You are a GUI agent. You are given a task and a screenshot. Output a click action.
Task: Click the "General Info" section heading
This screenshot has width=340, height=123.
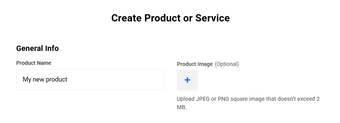click(x=37, y=48)
